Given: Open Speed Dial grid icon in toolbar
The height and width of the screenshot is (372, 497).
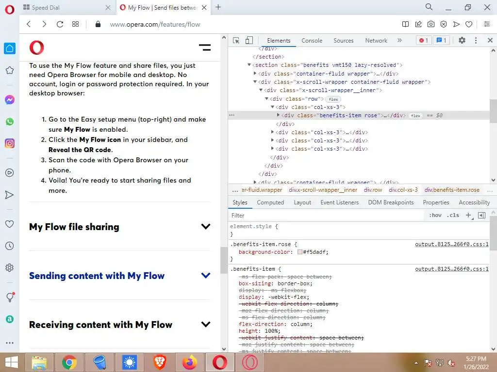Looking at the screenshot, I should tap(75, 24).
